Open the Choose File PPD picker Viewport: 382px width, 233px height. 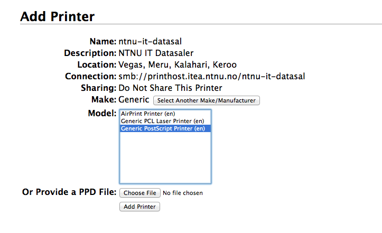tap(140, 193)
